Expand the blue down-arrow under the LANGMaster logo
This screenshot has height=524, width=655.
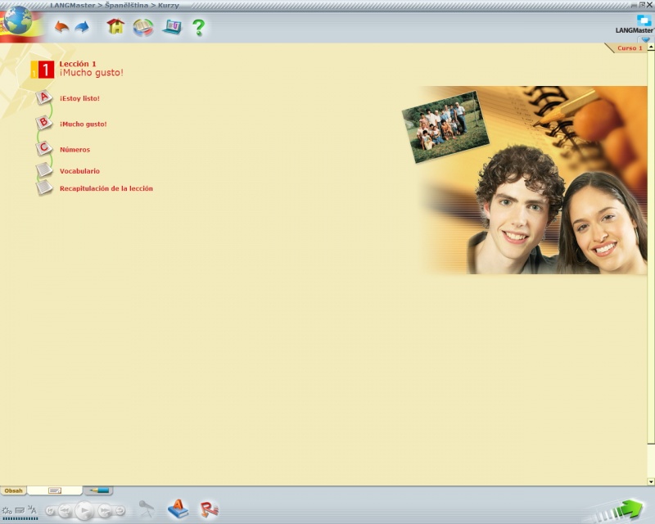pos(646,39)
